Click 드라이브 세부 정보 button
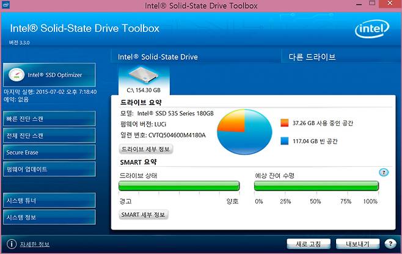The width and height of the screenshot is (402, 254). tap(146, 149)
